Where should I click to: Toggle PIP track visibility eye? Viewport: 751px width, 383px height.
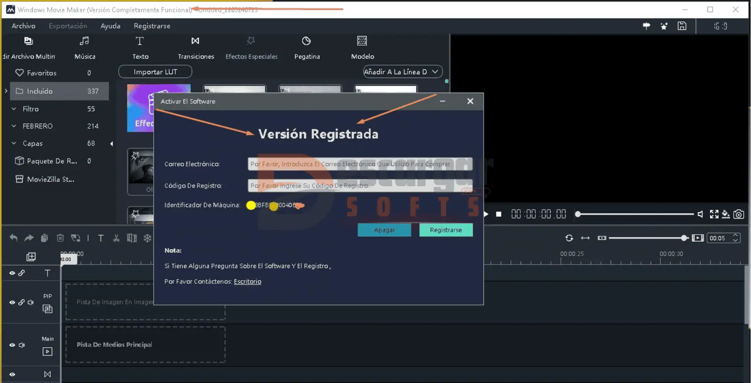point(12,303)
